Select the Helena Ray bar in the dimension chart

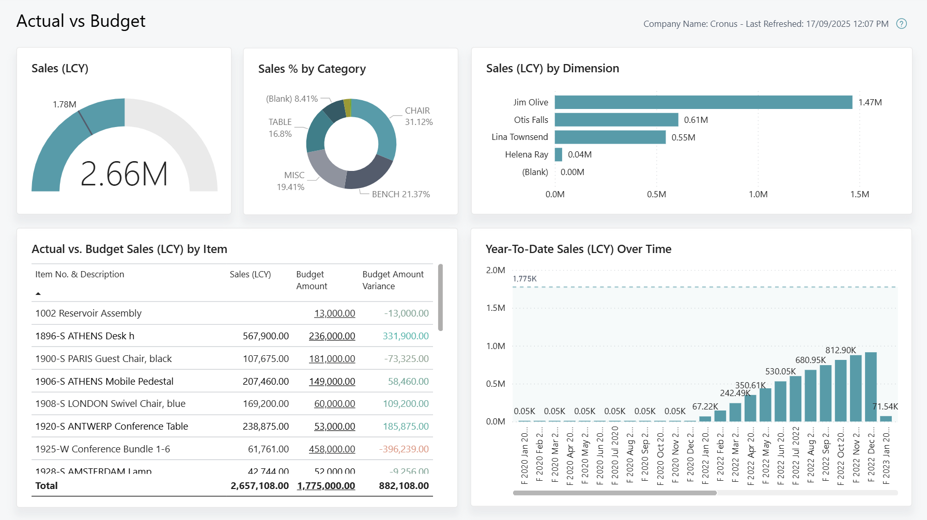coord(558,154)
